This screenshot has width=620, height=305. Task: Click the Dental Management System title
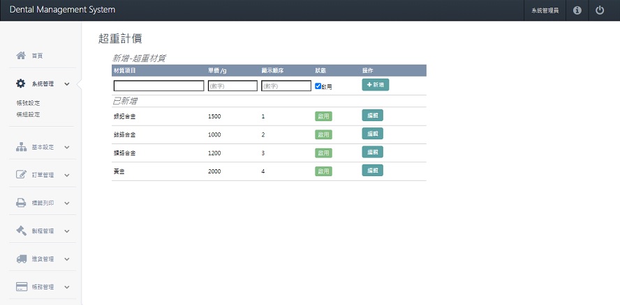(62, 10)
